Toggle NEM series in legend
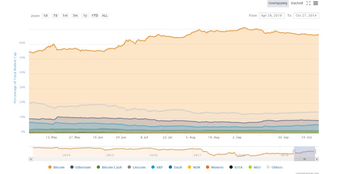 [x=194, y=167]
